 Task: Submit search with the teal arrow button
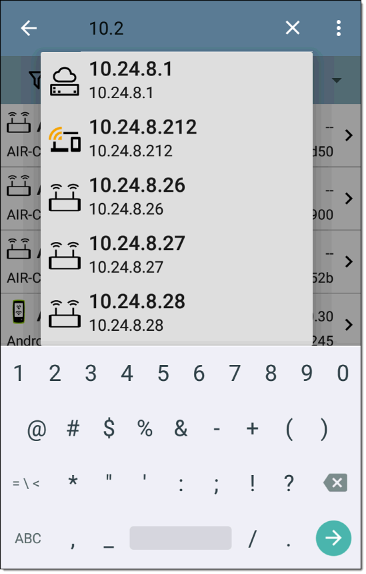click(x=333, y=538)
